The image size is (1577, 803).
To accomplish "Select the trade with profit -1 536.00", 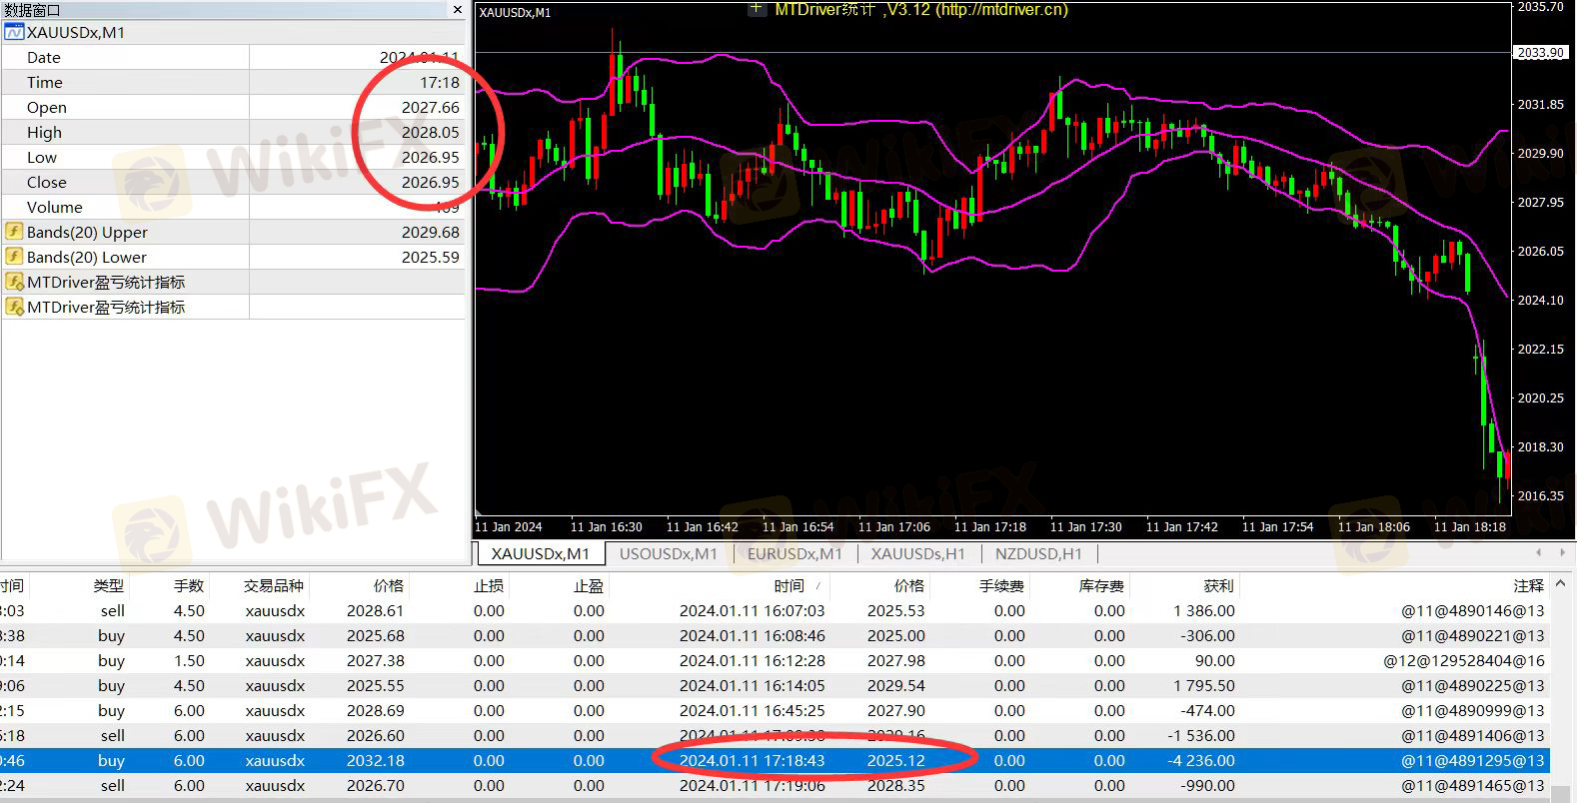I will click(775, 735).
